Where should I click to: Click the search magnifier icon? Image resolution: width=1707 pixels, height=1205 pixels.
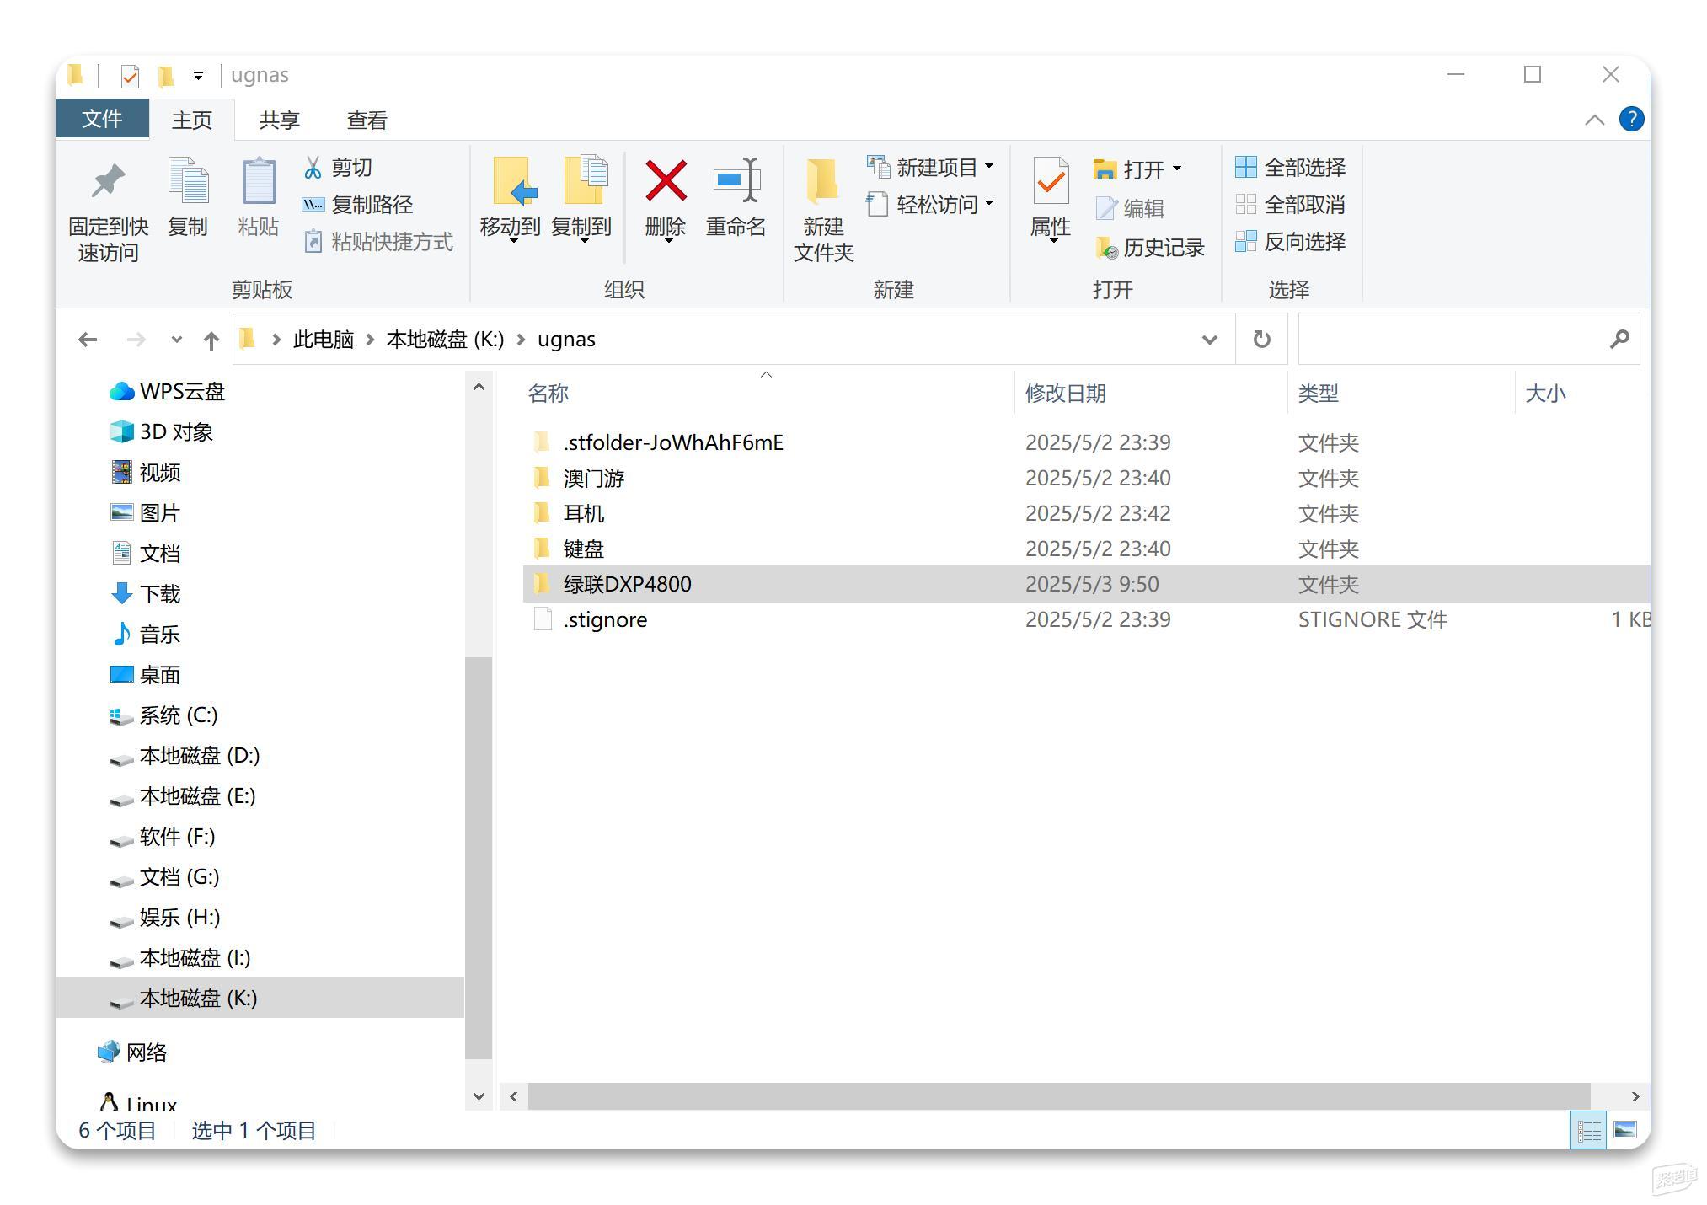pos(1619,340)
